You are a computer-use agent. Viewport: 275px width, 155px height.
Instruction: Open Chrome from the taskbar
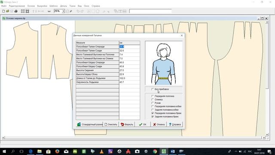pos(155,151)
